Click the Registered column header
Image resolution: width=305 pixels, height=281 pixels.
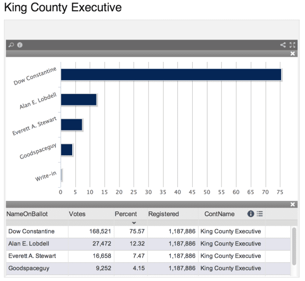point(163,214)
